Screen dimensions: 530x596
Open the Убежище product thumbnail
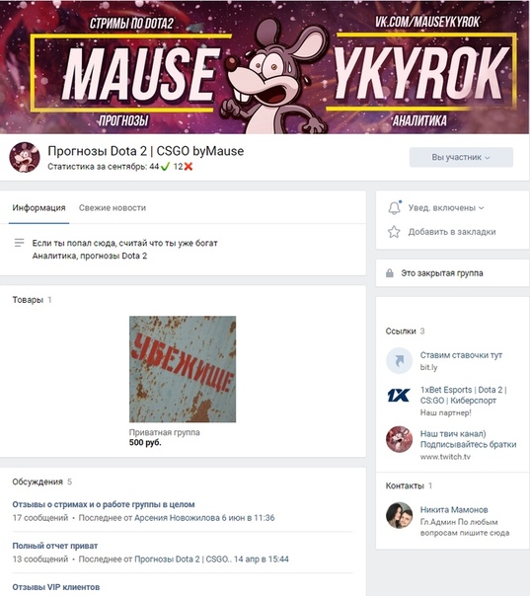pyautogui.click(x=183, y=369)
